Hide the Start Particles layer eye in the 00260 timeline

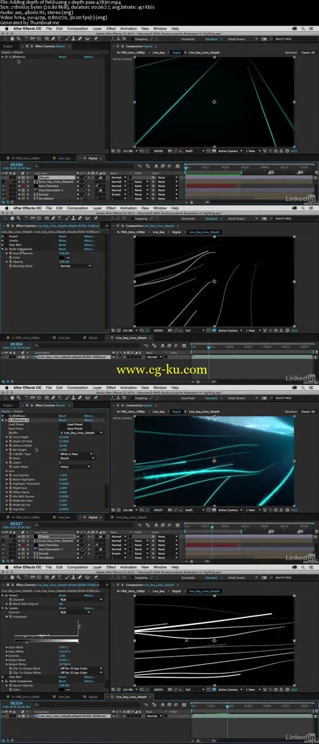[x=3, y=186]
